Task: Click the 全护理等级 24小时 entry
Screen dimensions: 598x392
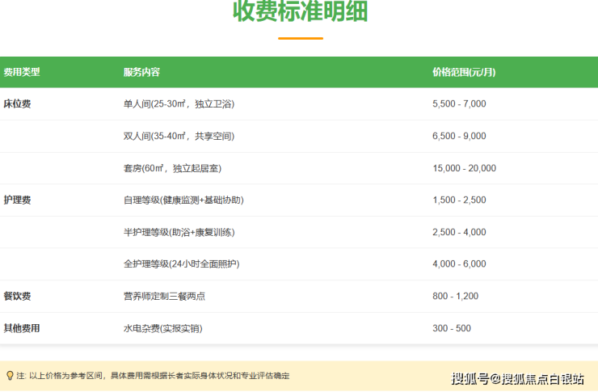Action: click(x=181, y=263)
